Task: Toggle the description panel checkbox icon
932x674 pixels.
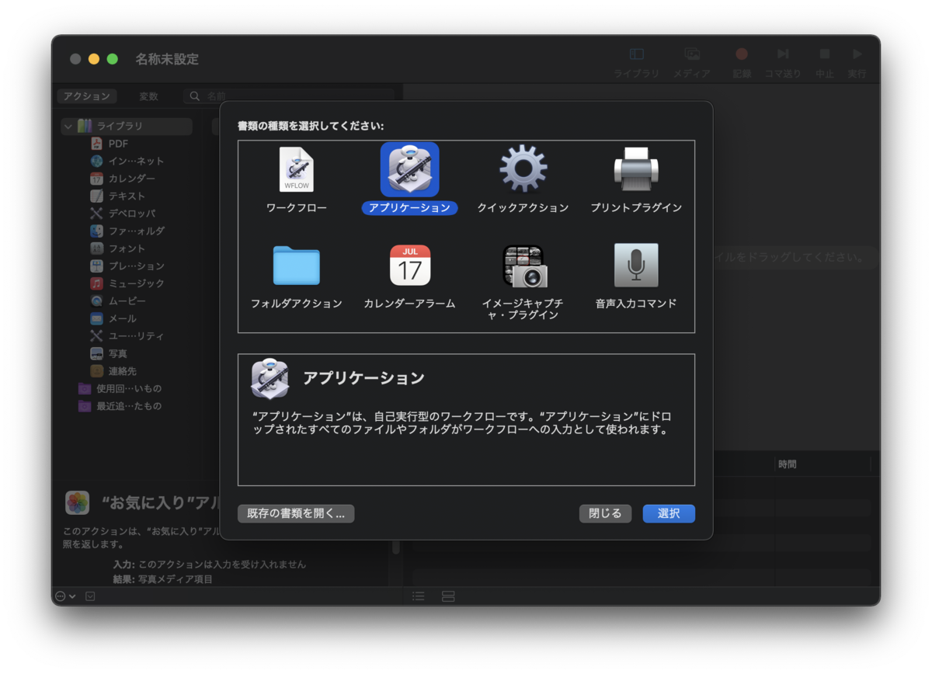Action: pos(90,596)
